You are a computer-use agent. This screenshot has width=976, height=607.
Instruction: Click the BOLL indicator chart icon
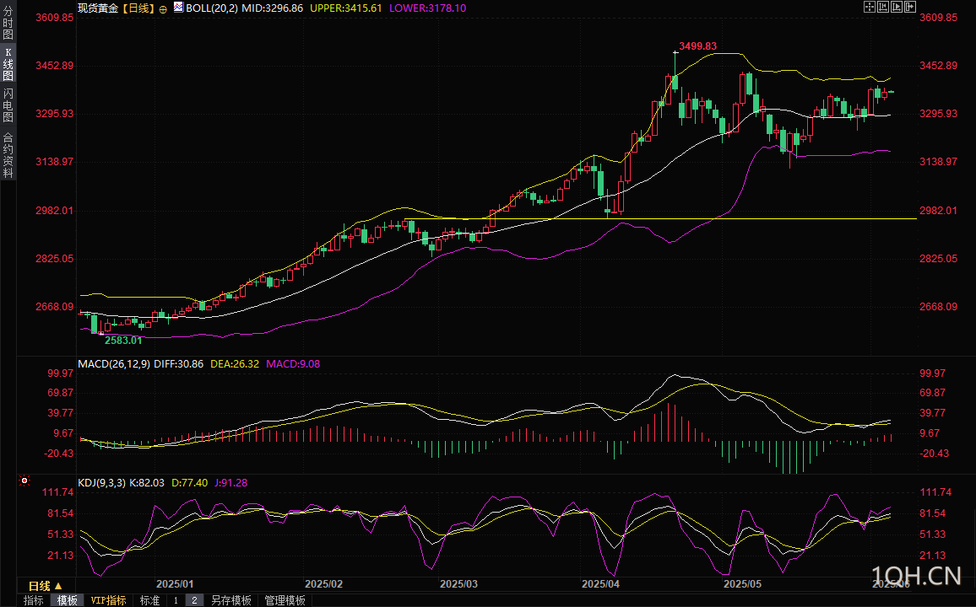[178, 8]
